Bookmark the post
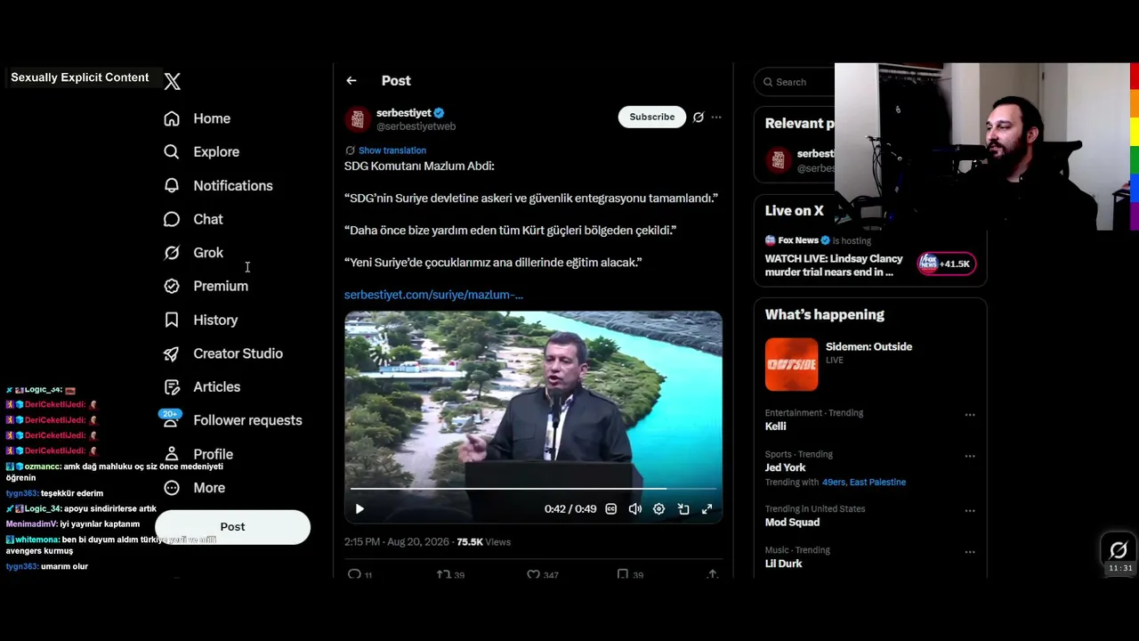This screenshot has height=641, width=1139. (623, 574)
